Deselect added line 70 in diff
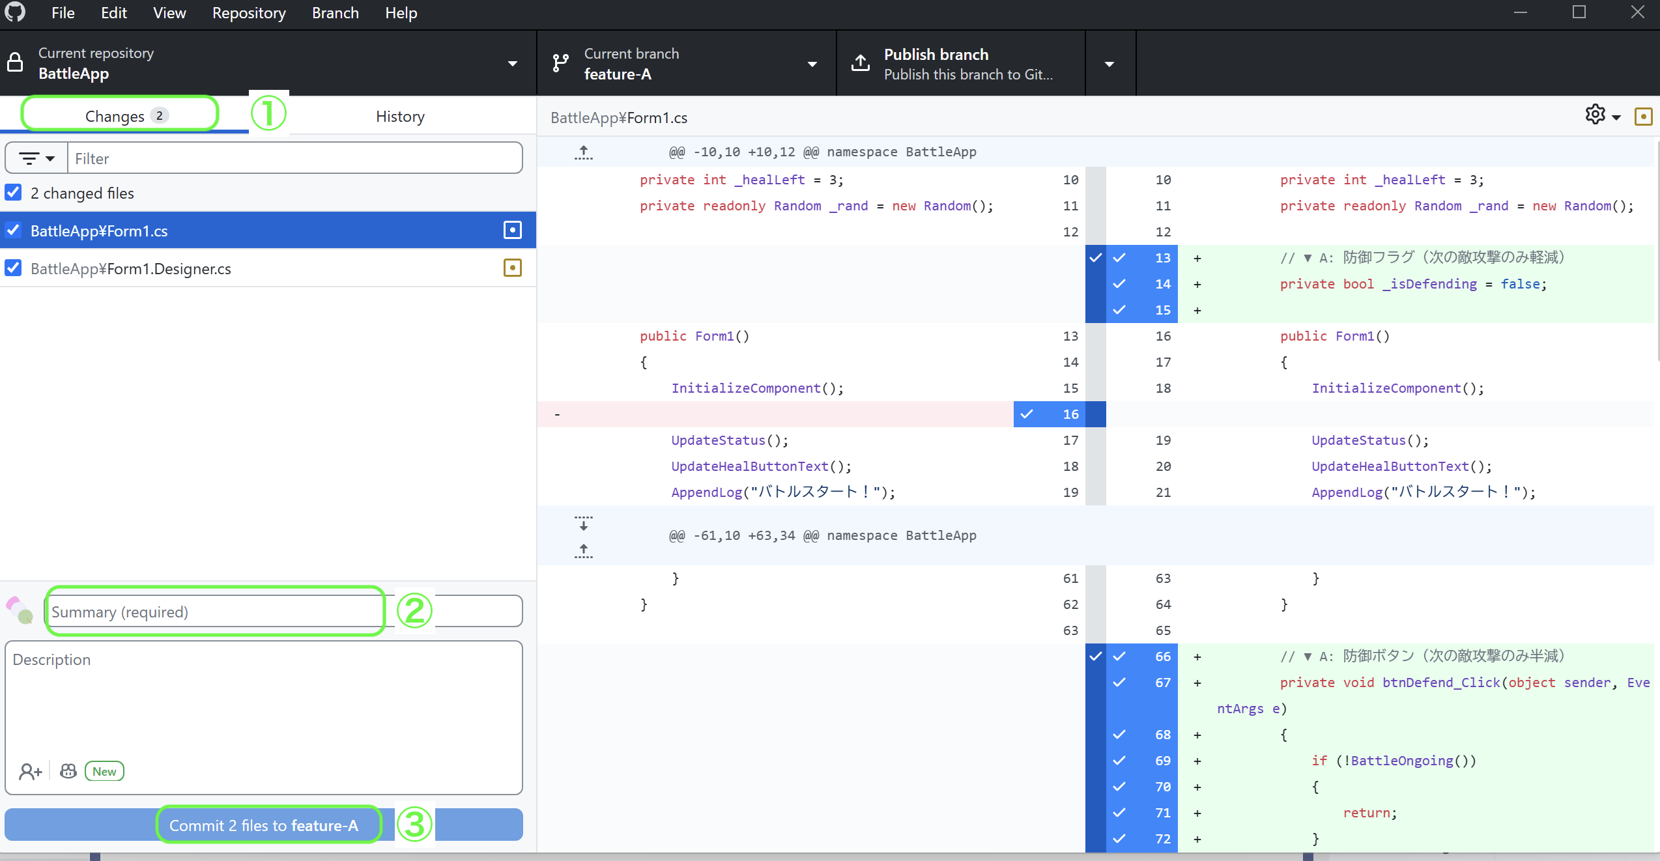 [x=1142, y=787]
